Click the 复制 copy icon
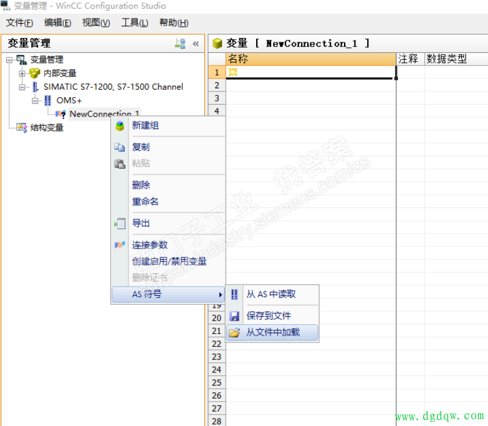This screenshot has height=426, width=488. (120, 147)
